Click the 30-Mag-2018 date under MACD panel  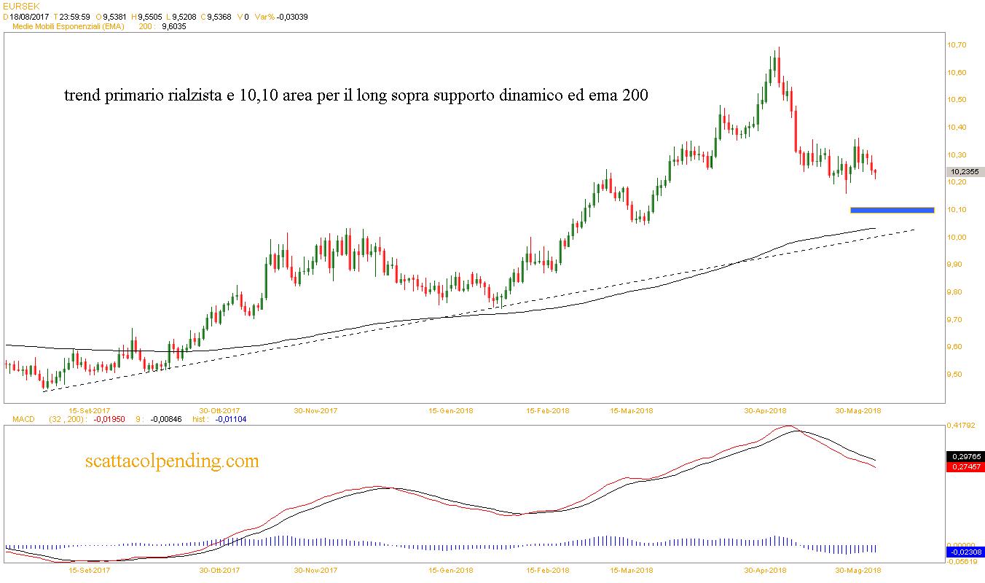(x=858, y=571)
